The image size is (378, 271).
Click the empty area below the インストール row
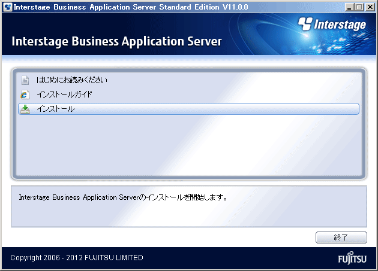point(188,147)
